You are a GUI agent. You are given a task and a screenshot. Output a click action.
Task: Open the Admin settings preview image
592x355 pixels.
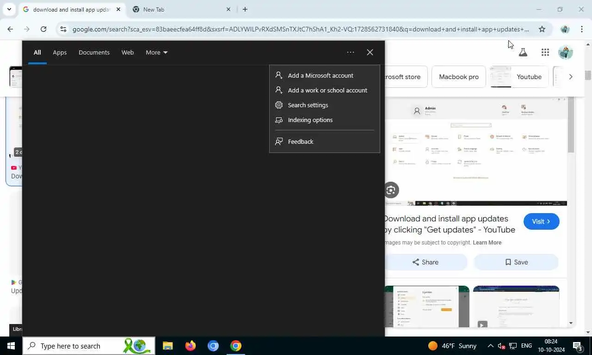point(476,151)
